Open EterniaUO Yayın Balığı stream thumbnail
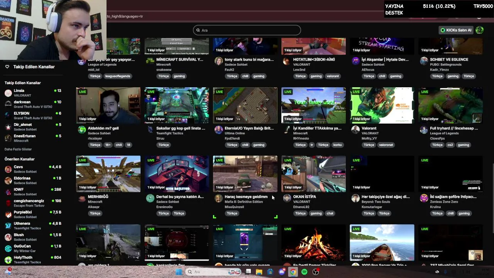Image resolution: width=494 pixels, height=278 pixels. 245,105
